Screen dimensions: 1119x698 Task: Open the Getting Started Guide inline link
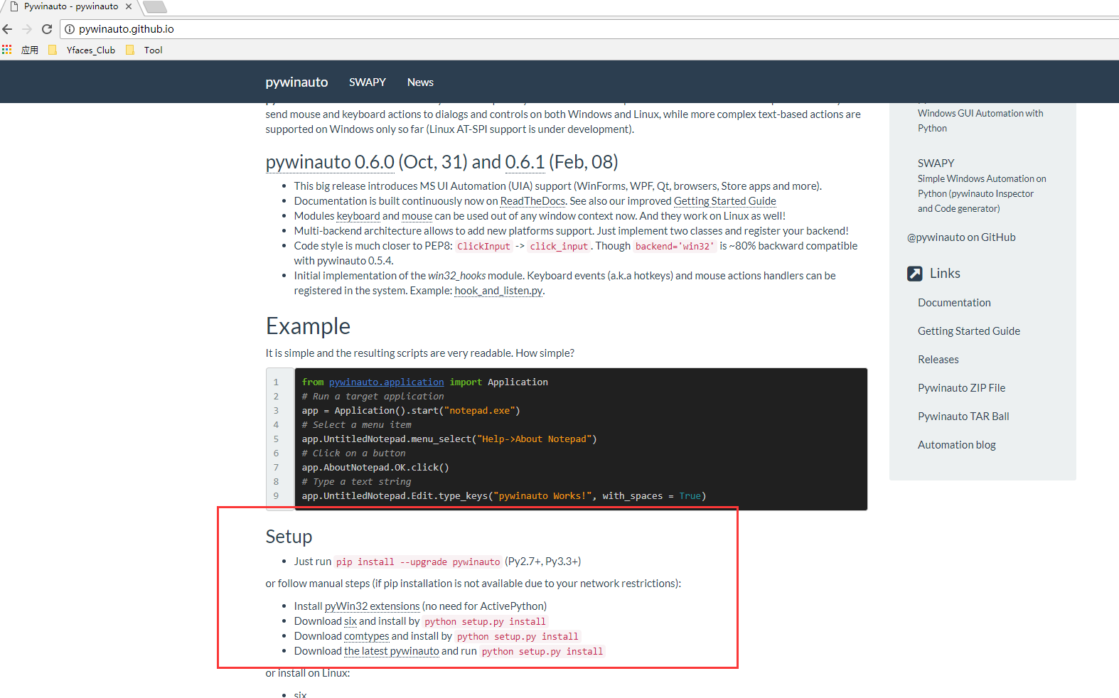(724, 201)
